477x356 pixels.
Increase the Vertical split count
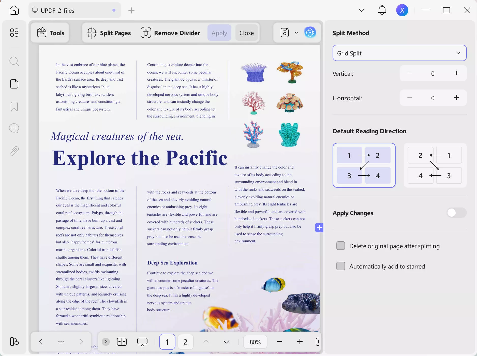456,73
